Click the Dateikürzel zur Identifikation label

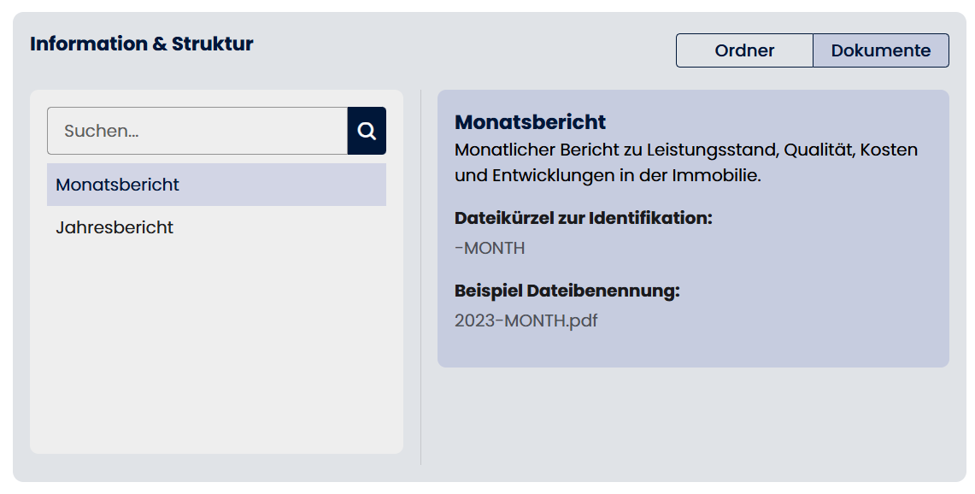[583, 218]
